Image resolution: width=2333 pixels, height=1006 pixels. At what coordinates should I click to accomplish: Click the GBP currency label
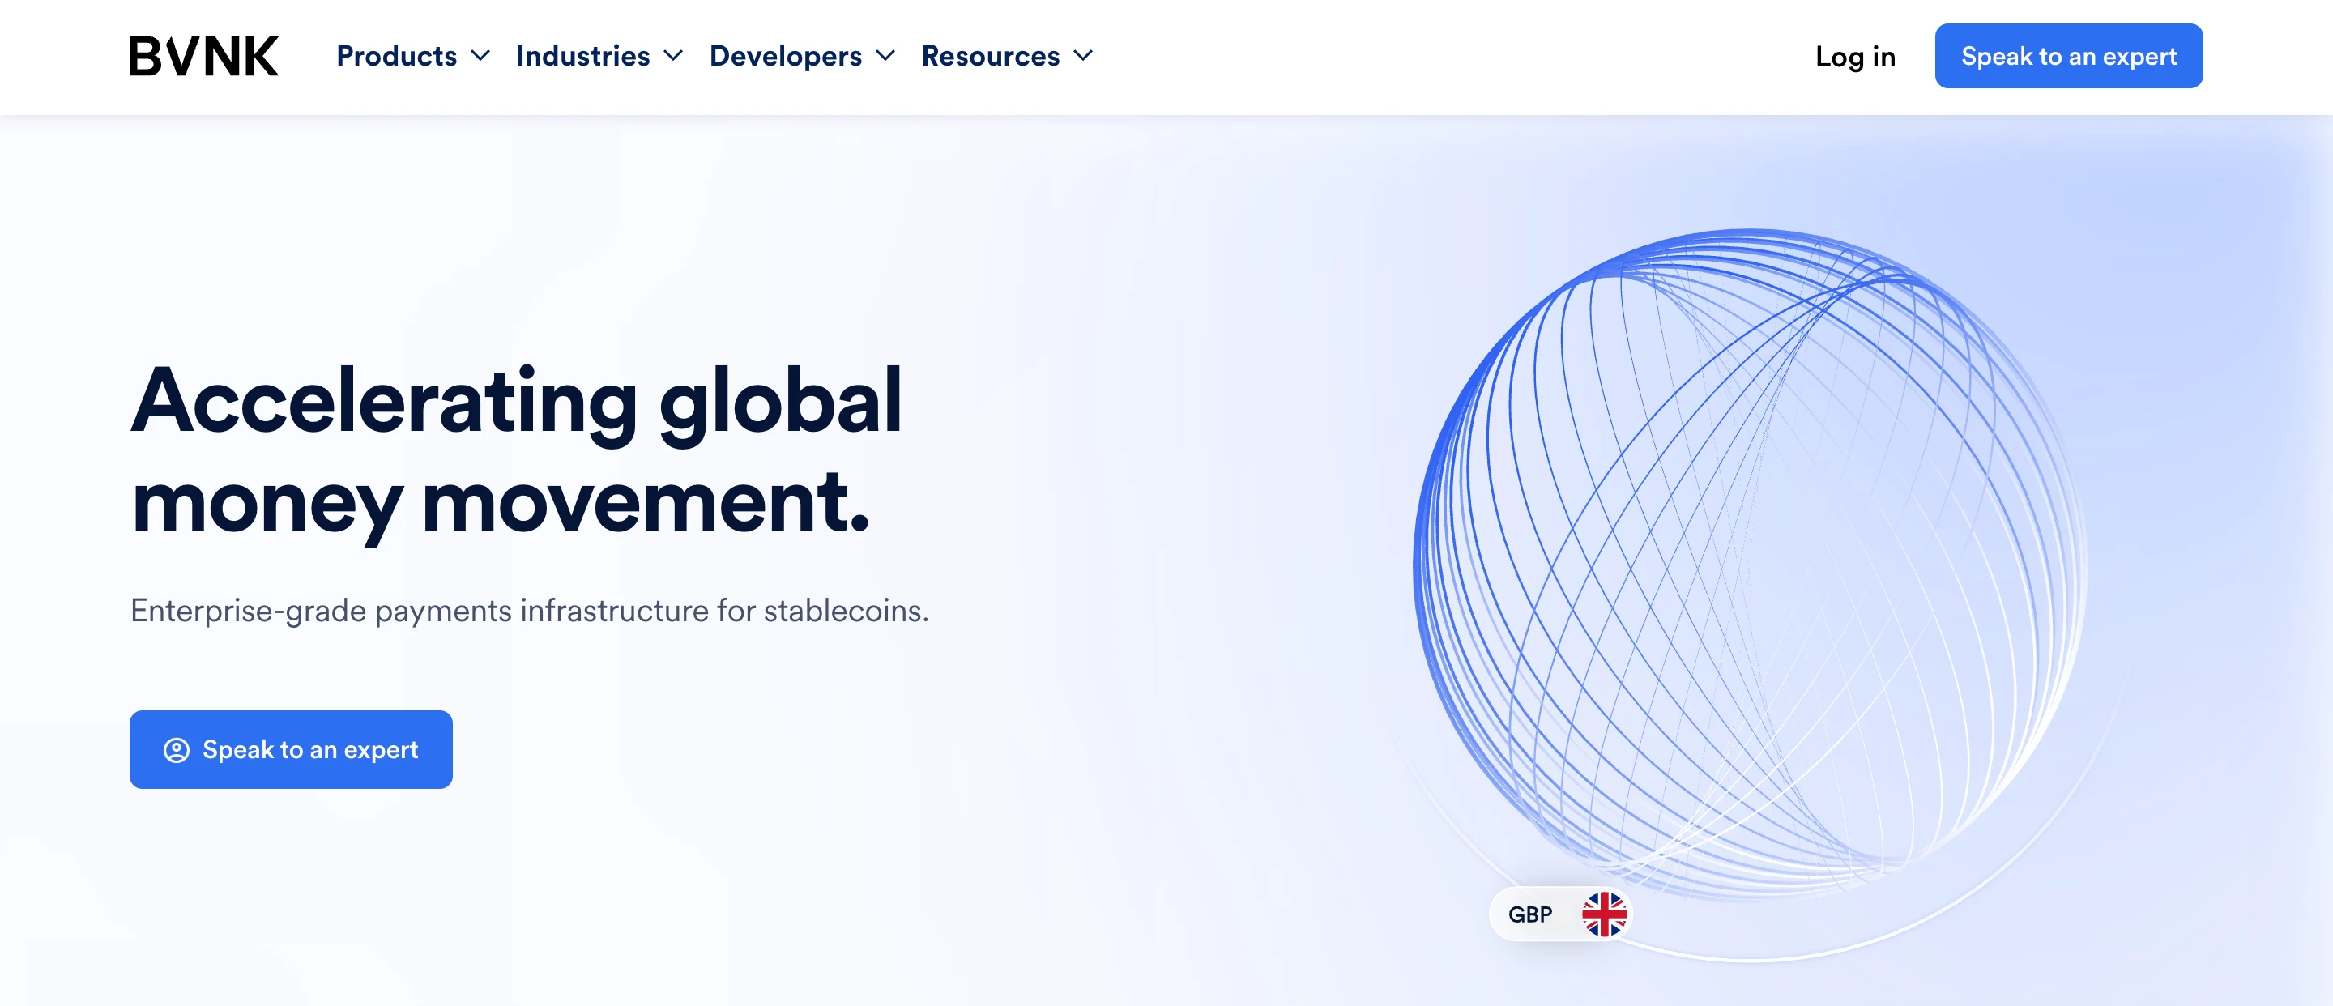point(1529,914)
